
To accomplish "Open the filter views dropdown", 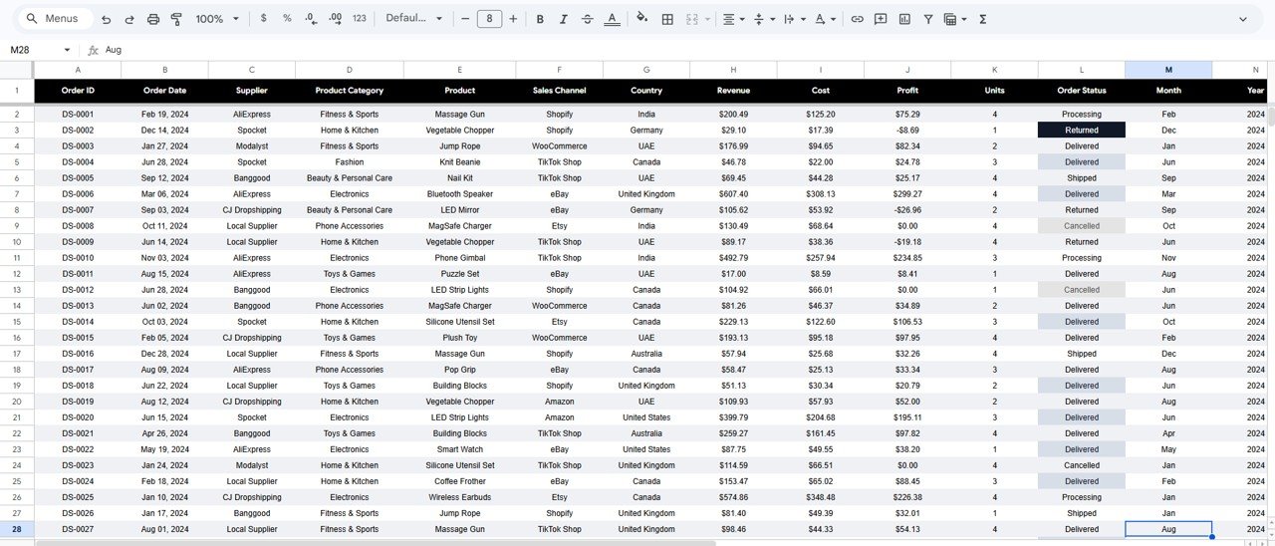I will [x=955, y=19].
